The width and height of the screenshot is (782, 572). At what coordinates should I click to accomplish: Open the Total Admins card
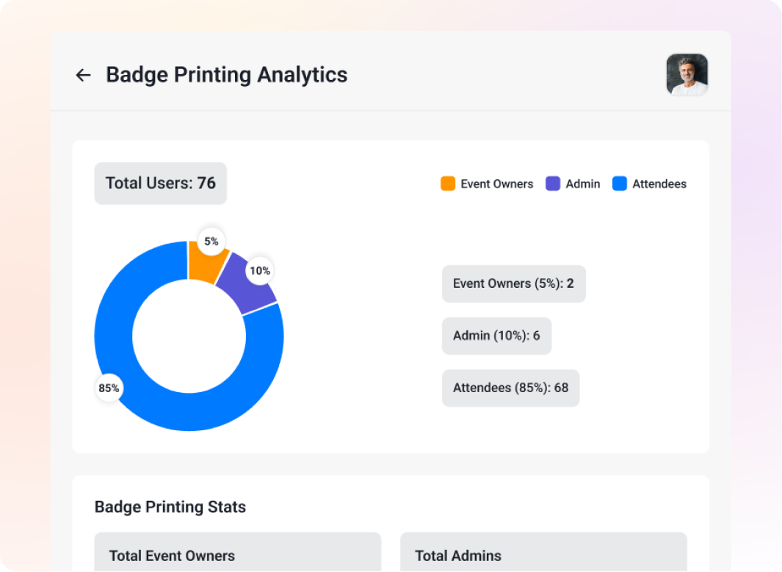coord(543,552)
